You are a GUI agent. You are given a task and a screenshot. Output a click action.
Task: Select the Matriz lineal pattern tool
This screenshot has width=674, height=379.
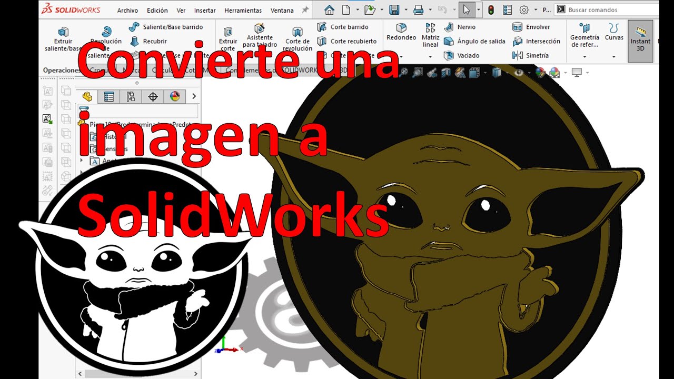coord(431,35)
